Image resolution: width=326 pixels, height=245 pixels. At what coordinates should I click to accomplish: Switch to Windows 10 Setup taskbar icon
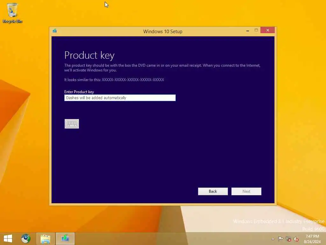point(65,239)
